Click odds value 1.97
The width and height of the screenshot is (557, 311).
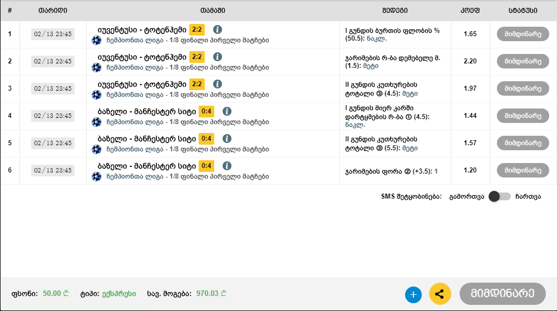pos(470,88)
